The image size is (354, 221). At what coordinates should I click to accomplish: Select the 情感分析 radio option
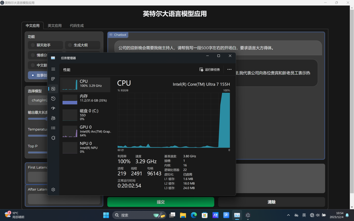[38, 55]
